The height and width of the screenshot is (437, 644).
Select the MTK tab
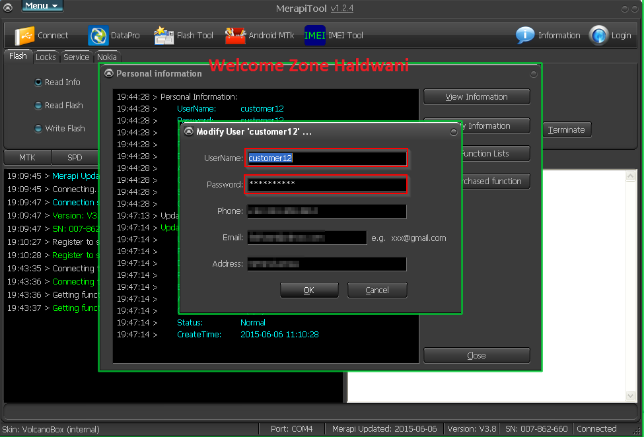pos(27,158)
